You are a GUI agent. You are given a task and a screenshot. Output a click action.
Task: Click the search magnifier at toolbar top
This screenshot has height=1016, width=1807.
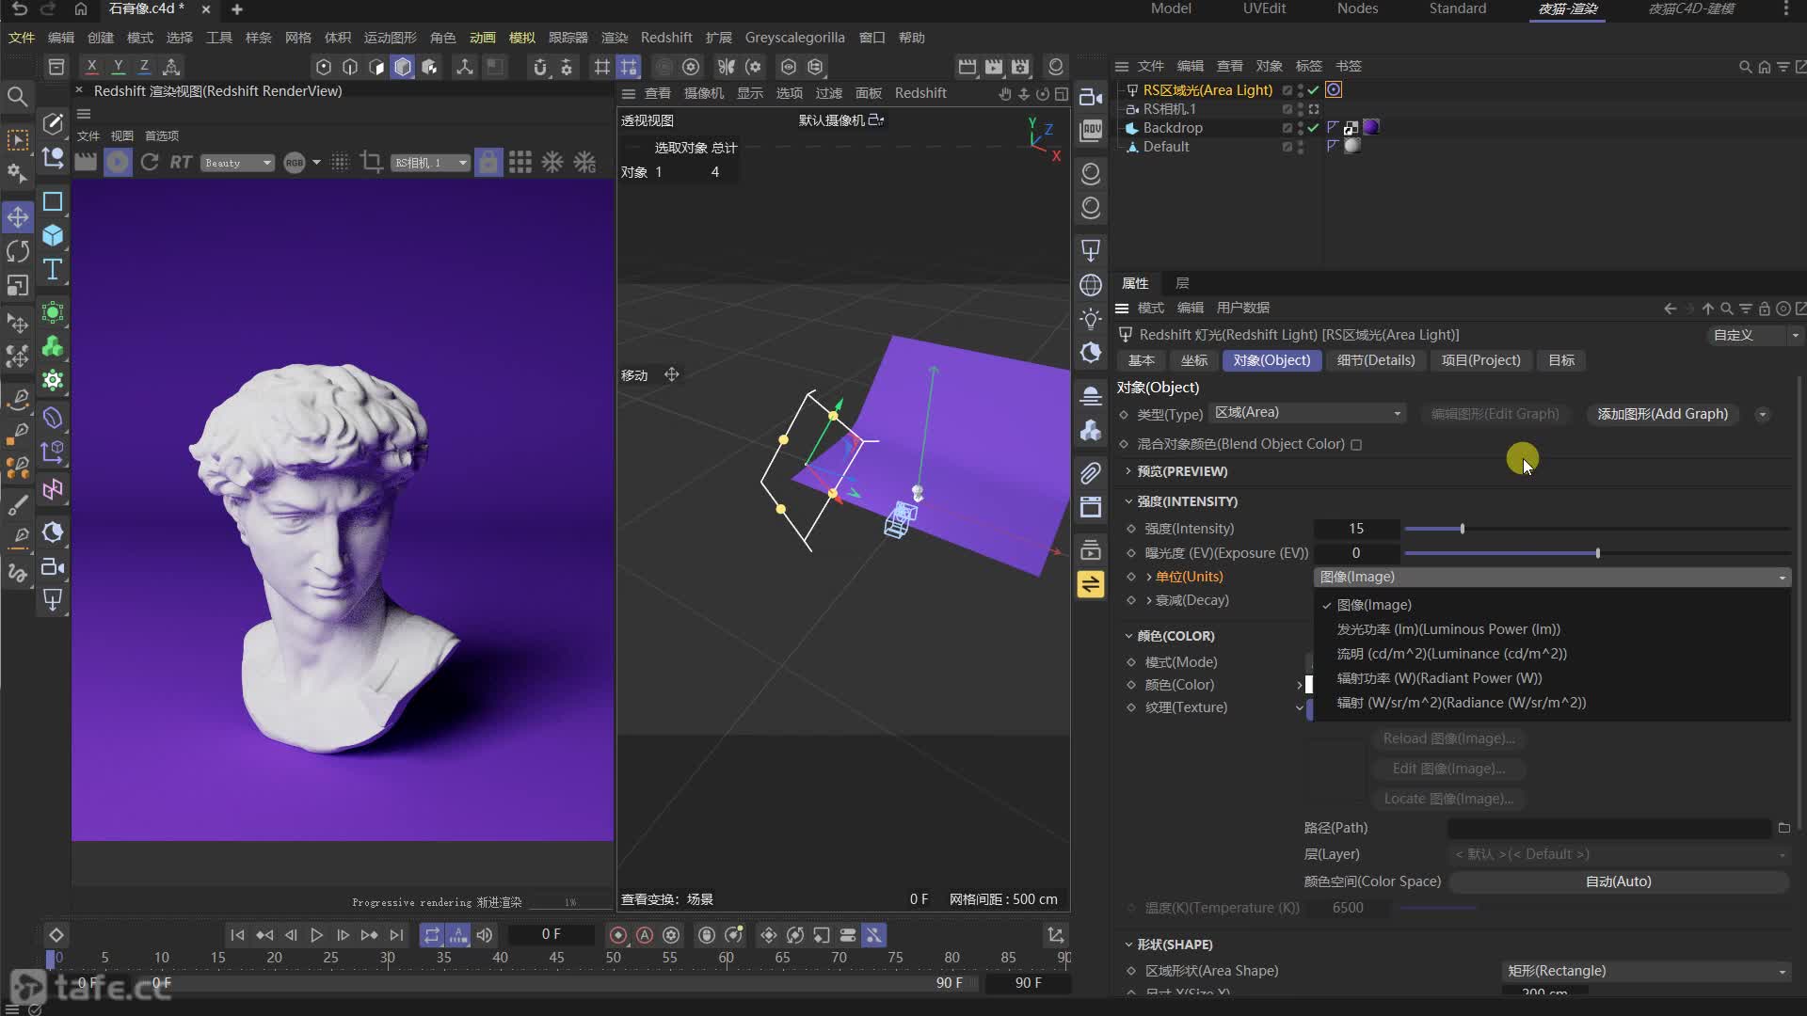(x=17, y=96)
